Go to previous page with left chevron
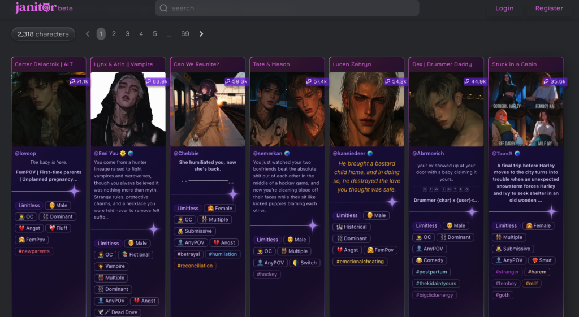The image size is (579, 317). click(88, 34)
